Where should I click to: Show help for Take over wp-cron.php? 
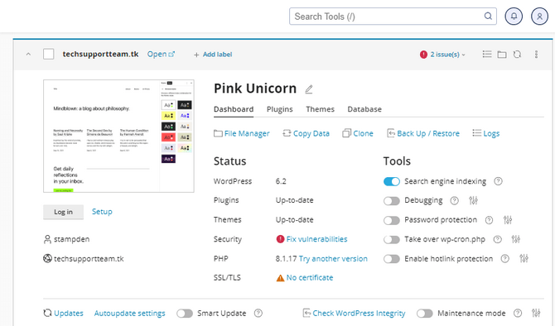click(497, 239)
